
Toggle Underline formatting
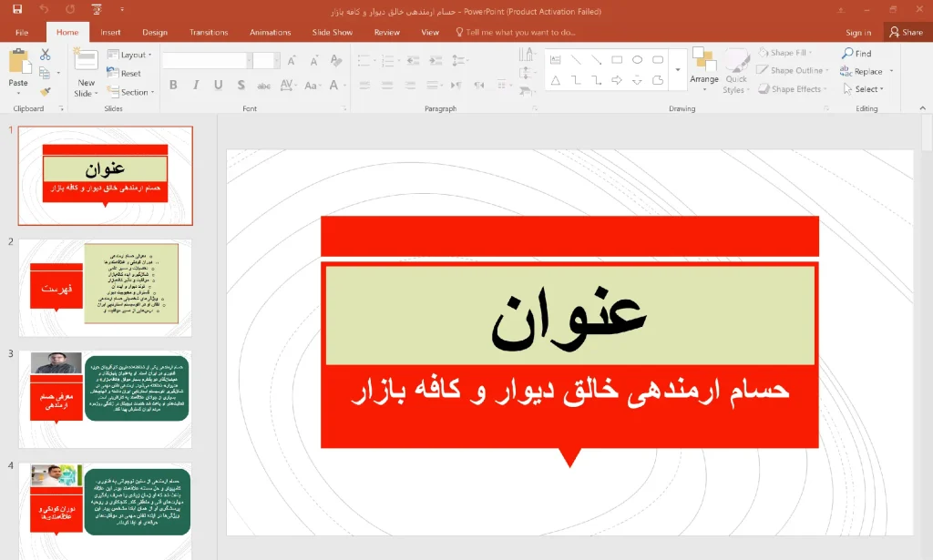(x=218, y=85)
